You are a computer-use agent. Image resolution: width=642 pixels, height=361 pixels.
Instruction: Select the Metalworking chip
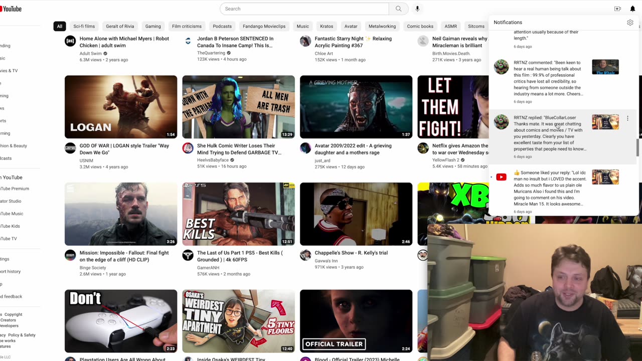click(x=382, y=26)
